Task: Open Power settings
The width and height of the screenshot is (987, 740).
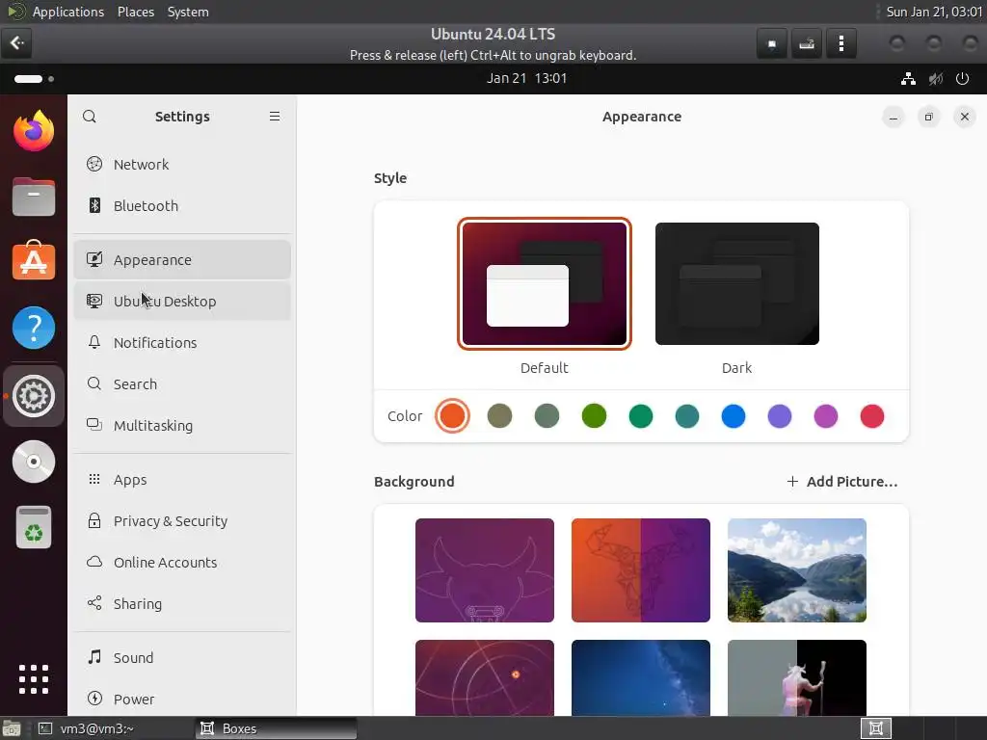Action: pyautogui.click(x=182, y=700)
